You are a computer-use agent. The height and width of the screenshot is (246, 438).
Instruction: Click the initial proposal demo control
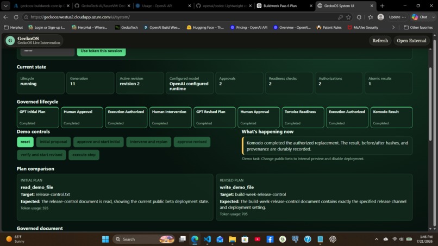[x=53, y=142]
